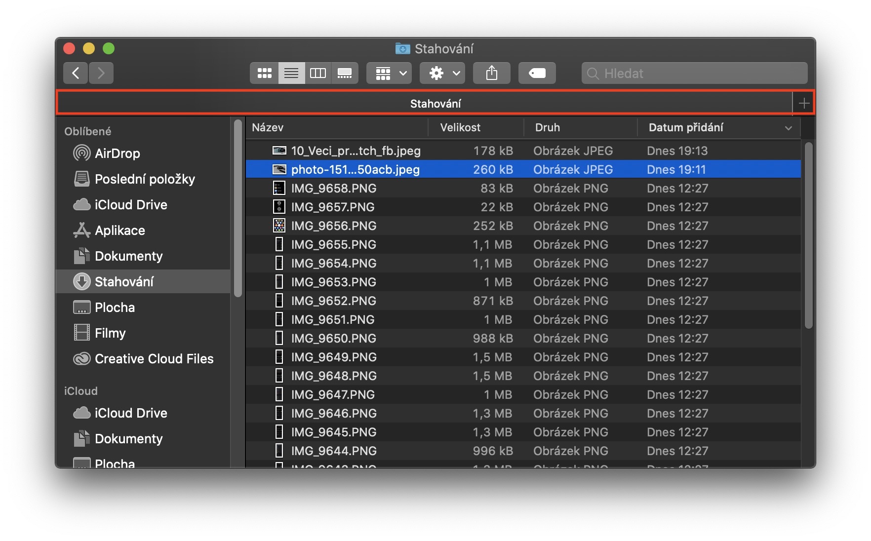
Task: Switch to column view
Action: coord(317,74)
